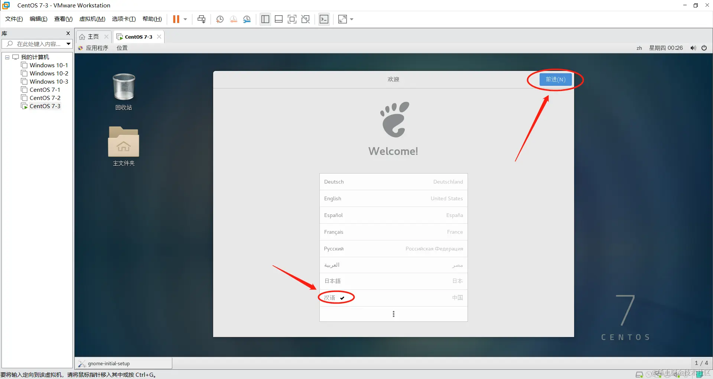Toggle the library sidebar view
713x379 pixels.
coord(265,19)
